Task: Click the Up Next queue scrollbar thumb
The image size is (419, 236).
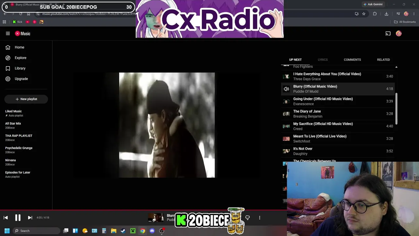Action: [x=396, y=108]
